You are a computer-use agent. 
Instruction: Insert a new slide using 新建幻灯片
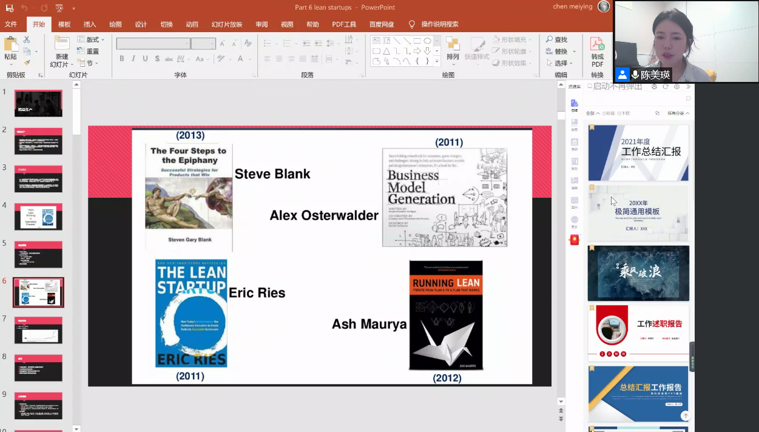(x=61, y=52)
